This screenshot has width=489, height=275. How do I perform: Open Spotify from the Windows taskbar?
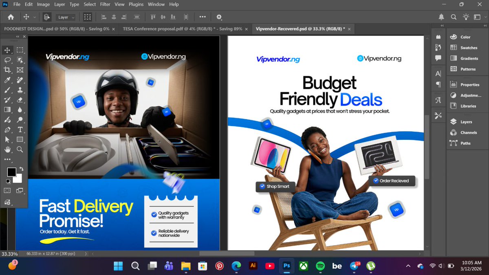point(320,266)
